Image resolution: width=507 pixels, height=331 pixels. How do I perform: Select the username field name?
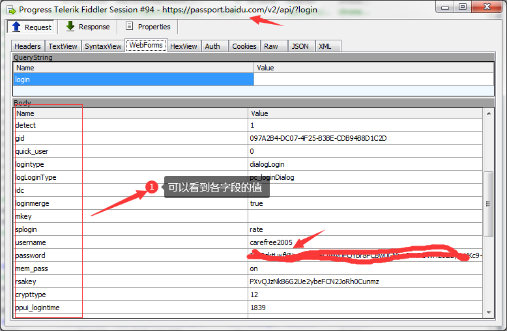[31, 242]
